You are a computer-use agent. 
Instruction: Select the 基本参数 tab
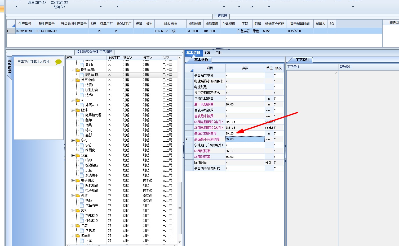pos(201,60)
